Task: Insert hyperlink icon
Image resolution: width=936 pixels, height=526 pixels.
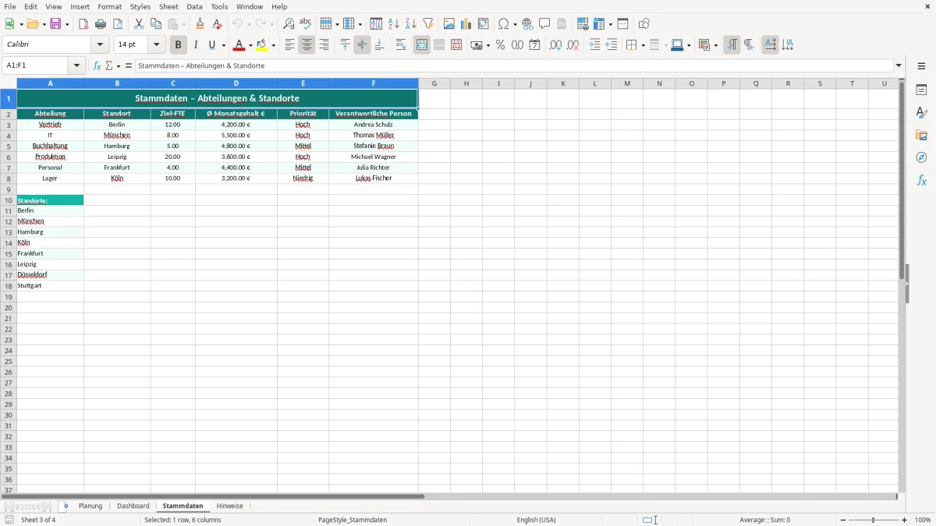Action: coord(527,24)
